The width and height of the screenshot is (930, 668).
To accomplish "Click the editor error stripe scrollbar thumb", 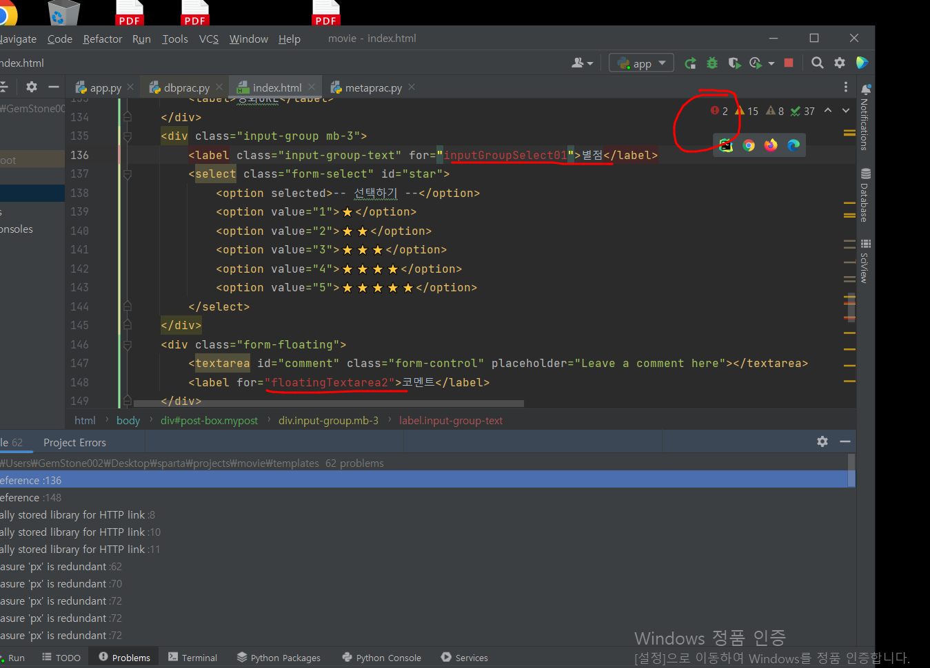I will pyautogui.click(x=851, y=307).
